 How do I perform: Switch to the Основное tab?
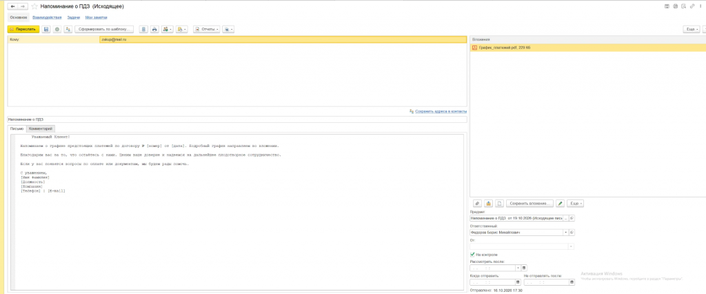[x=19, y=17]
